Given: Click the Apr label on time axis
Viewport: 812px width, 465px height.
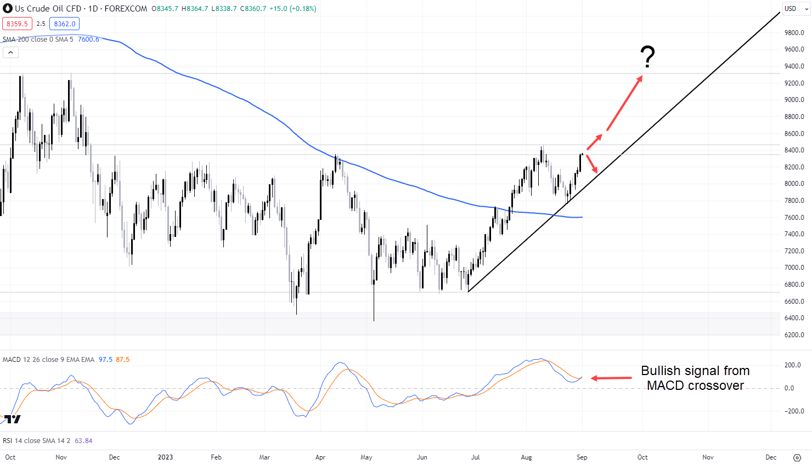Looking at the screenshot, I should coord(320,457).
